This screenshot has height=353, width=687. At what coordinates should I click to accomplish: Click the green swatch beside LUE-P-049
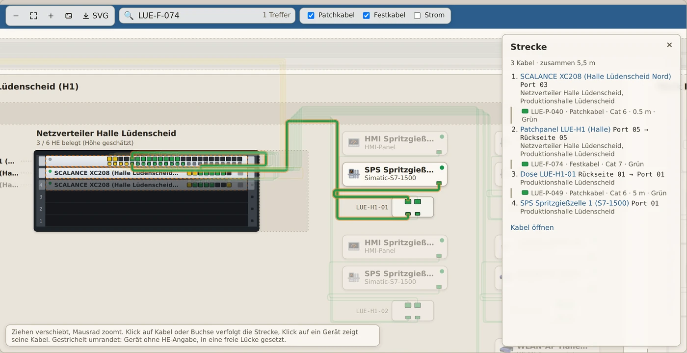(525, 193)
